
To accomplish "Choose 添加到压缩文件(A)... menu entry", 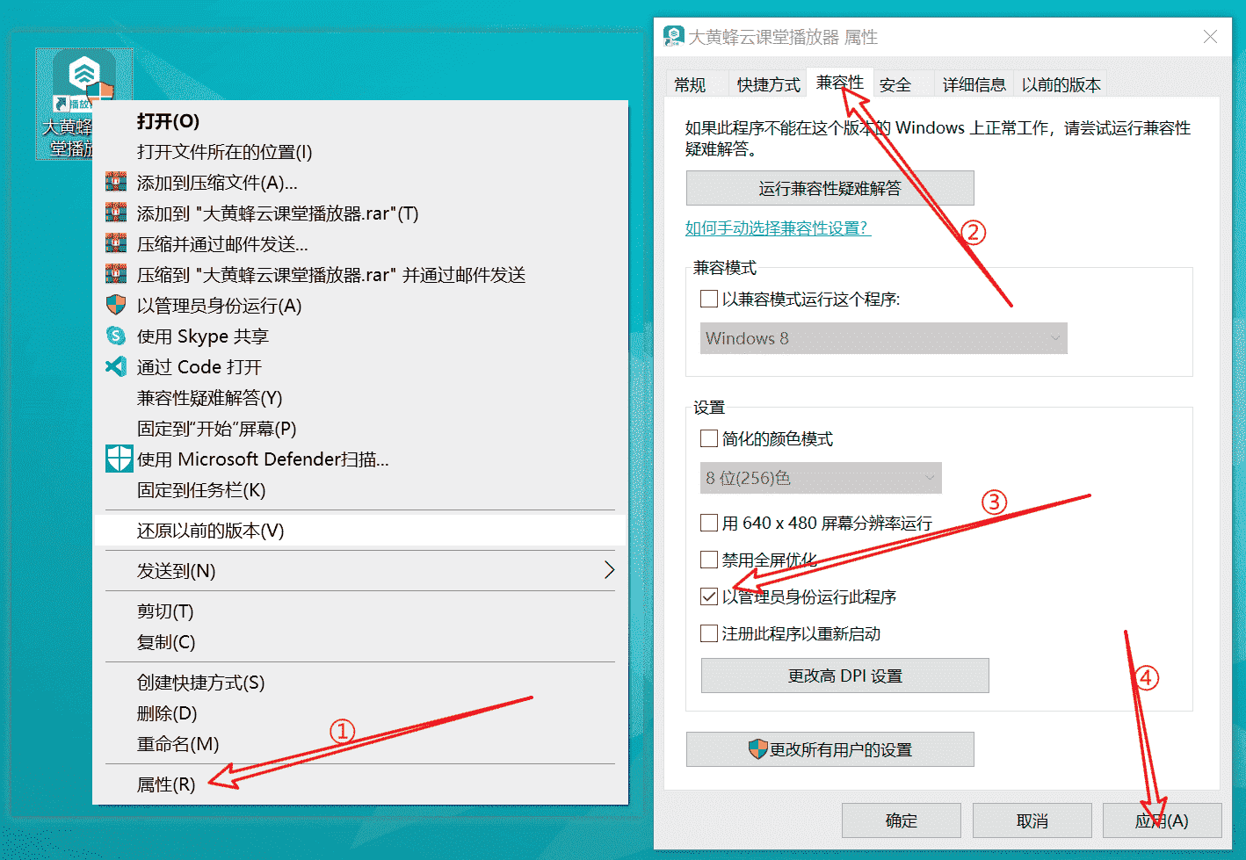I will pyautogui.click(x=360, y=183).
